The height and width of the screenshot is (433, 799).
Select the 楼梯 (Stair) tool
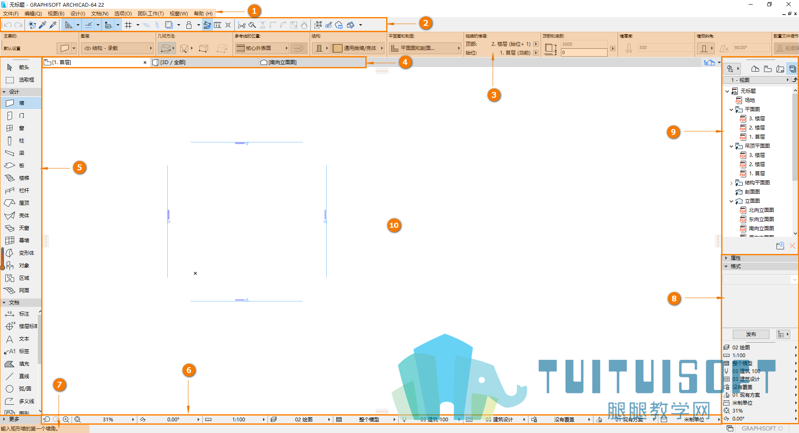21,178
